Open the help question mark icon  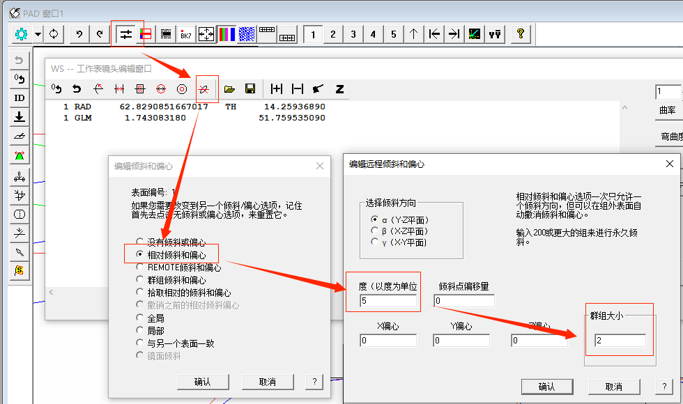pyautogui.click(x=521, y=33)
